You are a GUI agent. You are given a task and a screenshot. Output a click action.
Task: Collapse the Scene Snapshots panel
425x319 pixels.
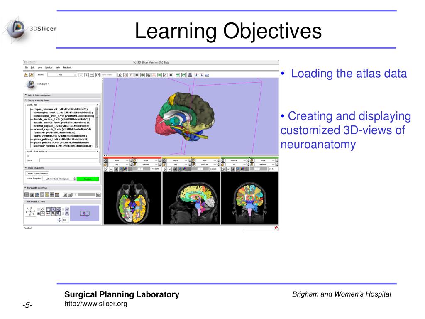click(62, 168)
